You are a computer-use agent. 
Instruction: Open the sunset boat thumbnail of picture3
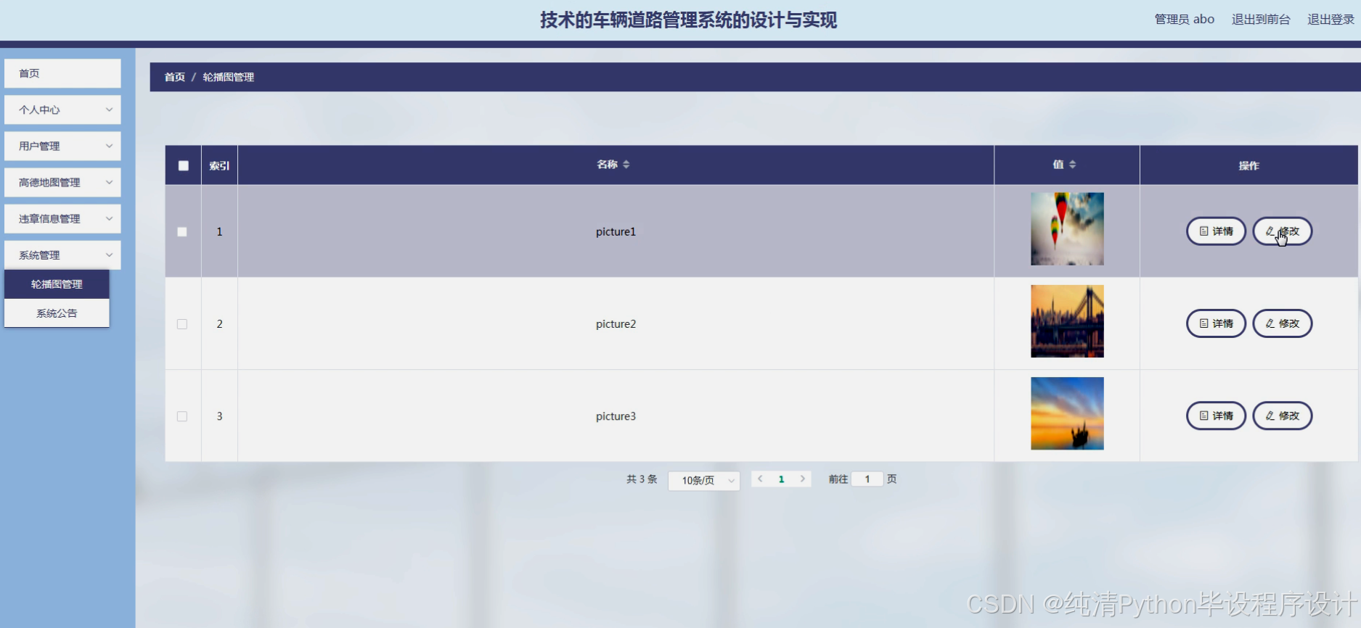pyautogui.click(x=1067, y=413)
